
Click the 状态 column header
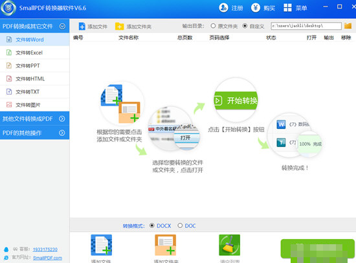coord(271,38)
